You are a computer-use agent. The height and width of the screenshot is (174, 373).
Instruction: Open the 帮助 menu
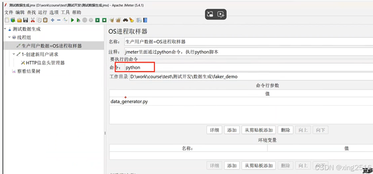click(x=77, y=13)
